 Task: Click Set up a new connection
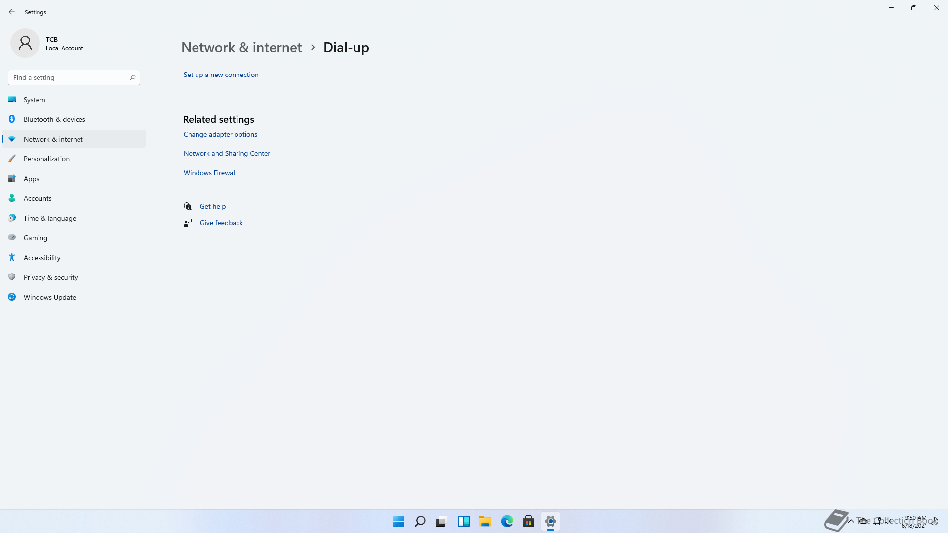click(x=221, y=75)
